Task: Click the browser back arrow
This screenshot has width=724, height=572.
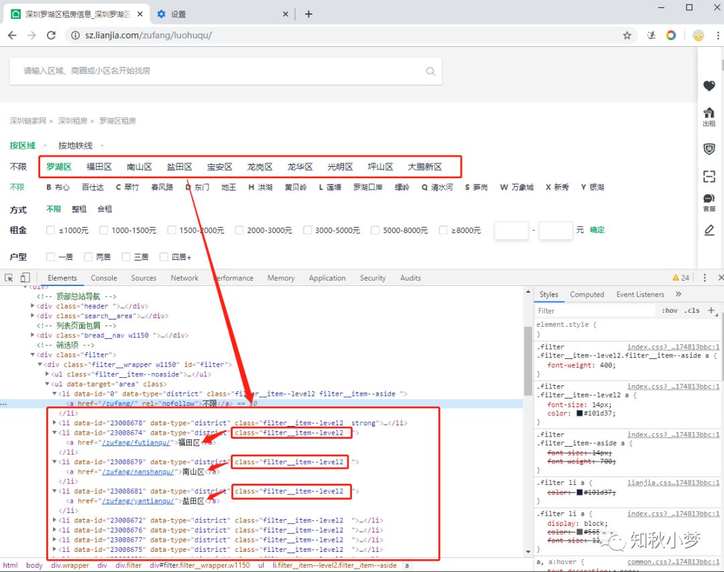Action: [x=13, y=35]
